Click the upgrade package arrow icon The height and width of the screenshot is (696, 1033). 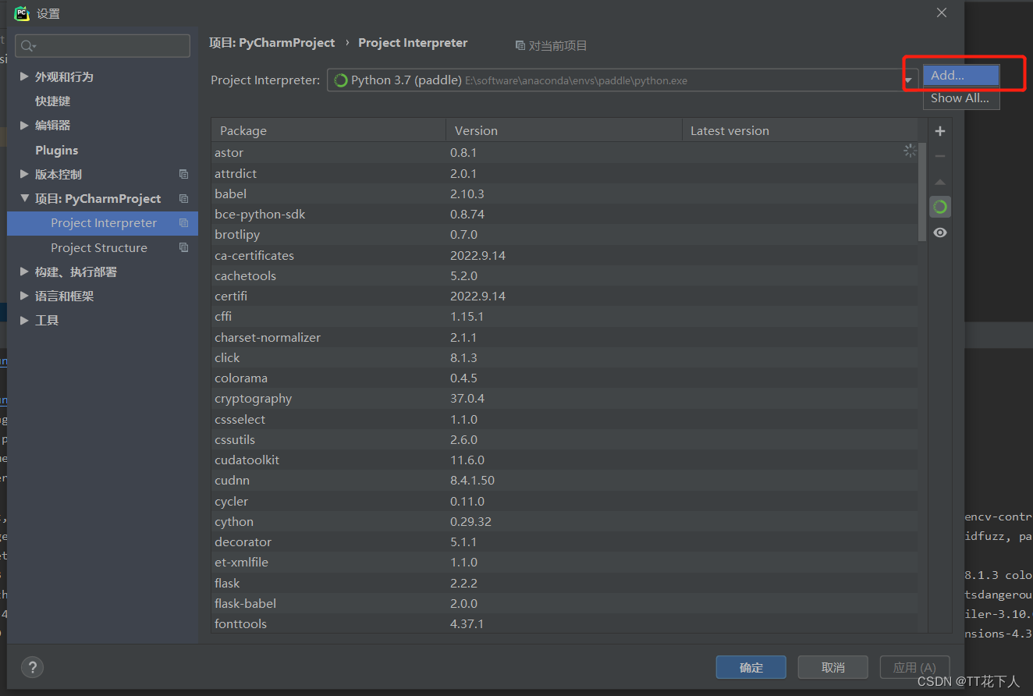pyautogui.click(x=940, y=182)
